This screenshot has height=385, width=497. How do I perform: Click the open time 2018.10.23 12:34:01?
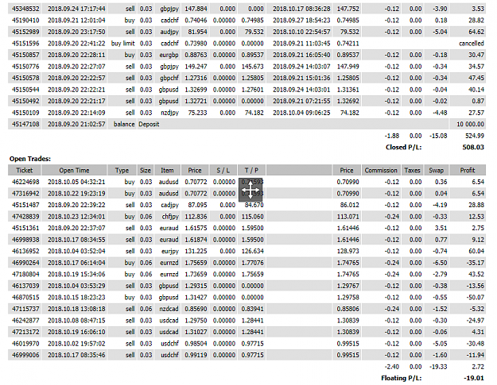click(76, 217)
